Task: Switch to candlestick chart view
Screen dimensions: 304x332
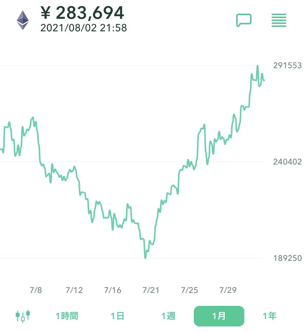Action: (23, 316)
